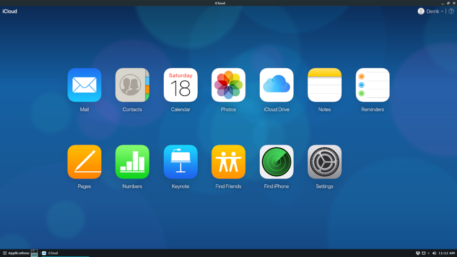Open iCloud Settings
The height and width of the screenshot is (257, 457).
pyautogui.click(x=324, y=162)
